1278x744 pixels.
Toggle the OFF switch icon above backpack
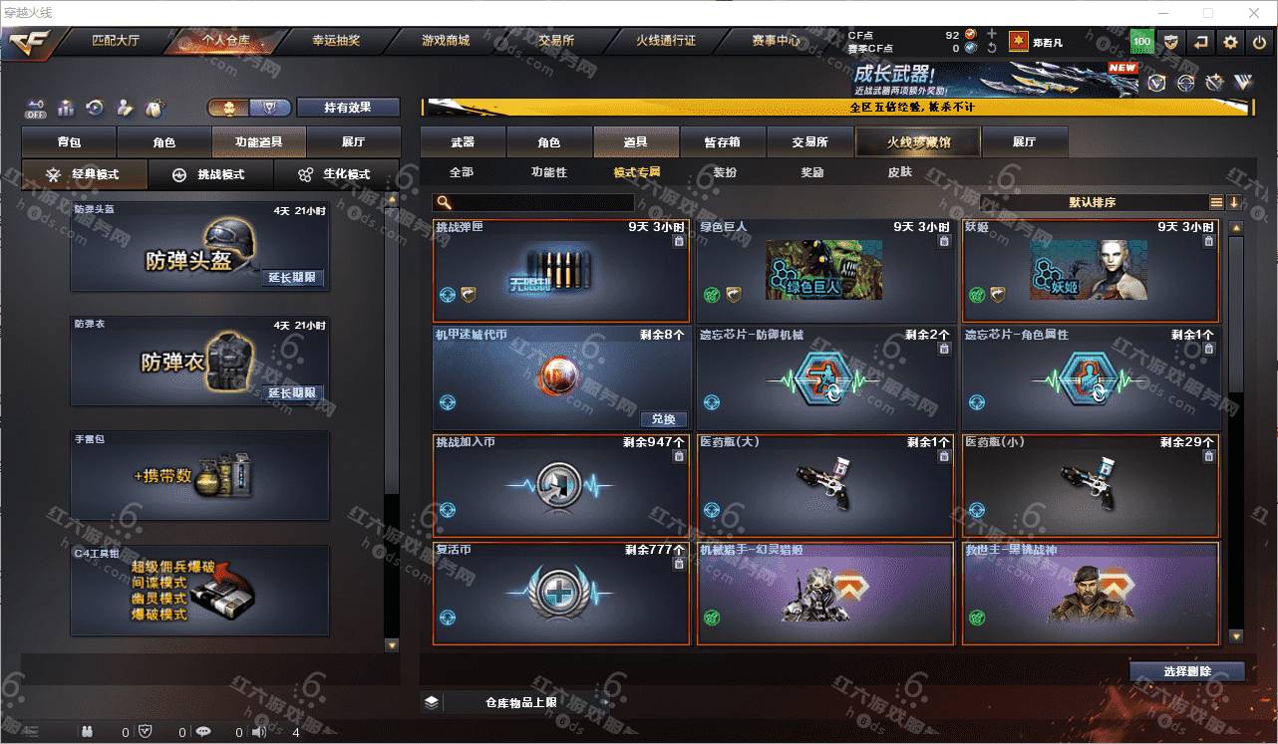tap(36, 107)
